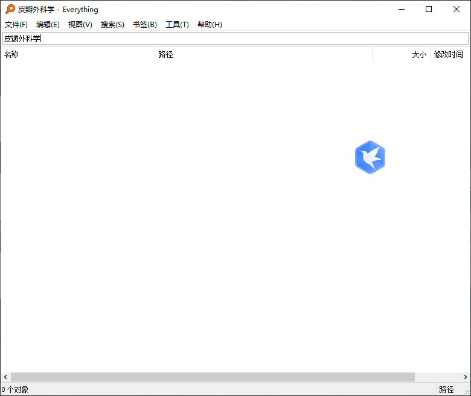Viewport: 471px width, 396px height.
Task: Open the 视图(V) menu
Action: [x=80, y=25]
